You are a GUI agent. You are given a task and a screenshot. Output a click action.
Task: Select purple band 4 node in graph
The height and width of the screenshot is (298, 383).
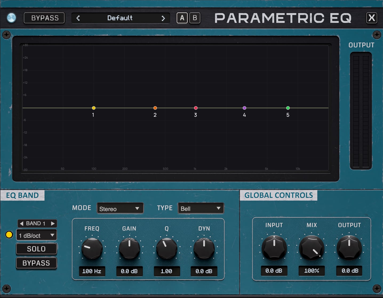coord(245,108)
